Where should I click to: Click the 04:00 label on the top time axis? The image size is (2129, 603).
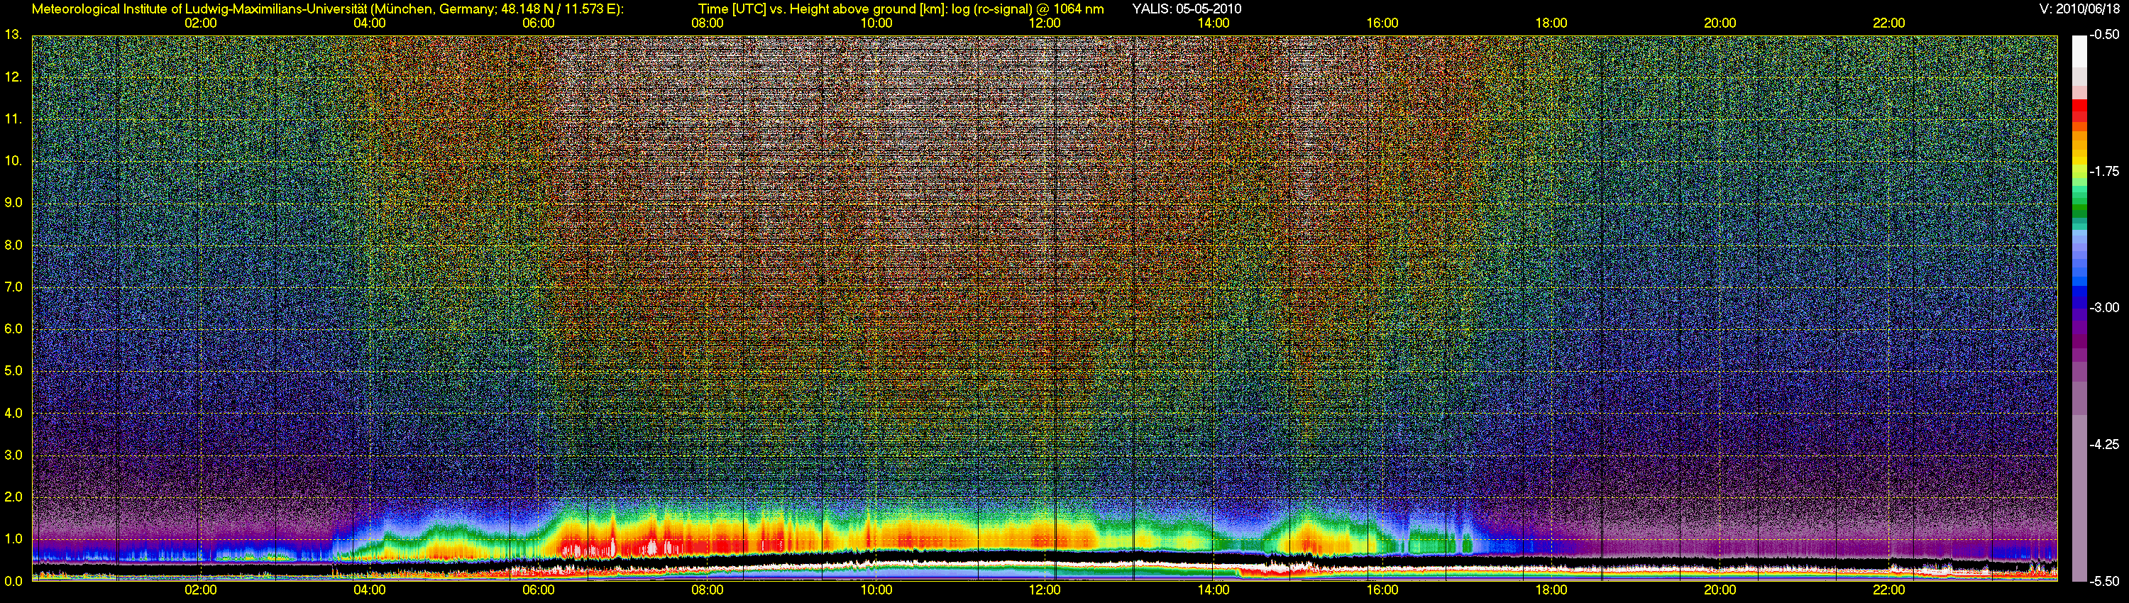370,23
